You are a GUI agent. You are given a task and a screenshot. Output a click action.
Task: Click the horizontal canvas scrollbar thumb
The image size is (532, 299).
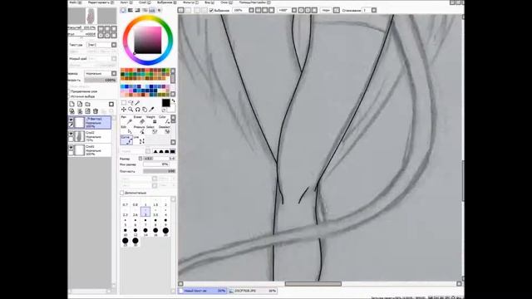point(313,284)
